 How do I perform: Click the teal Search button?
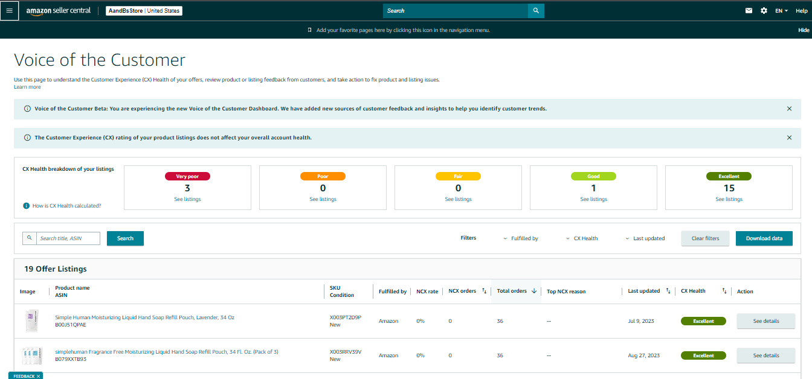click(125, 238)
